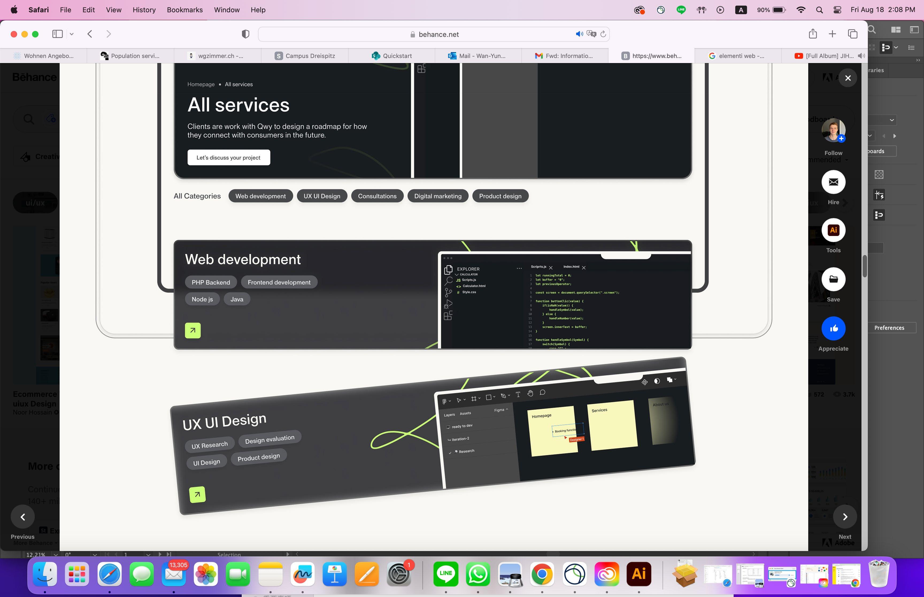Go to the Next project arrow

coord(845,516)
